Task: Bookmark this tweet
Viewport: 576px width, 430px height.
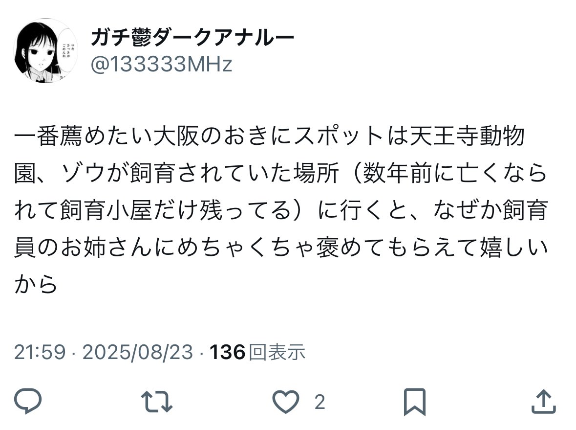Action: (x=415, y=402)
